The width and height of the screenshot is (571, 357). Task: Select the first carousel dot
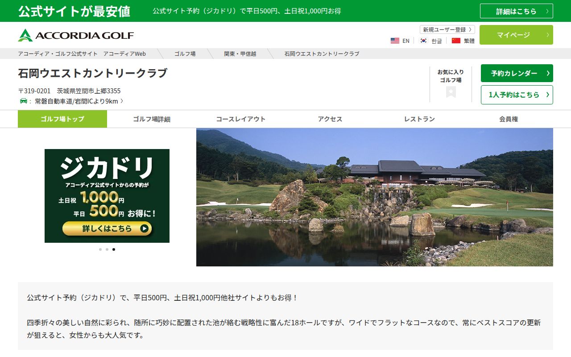pos(100,249)
